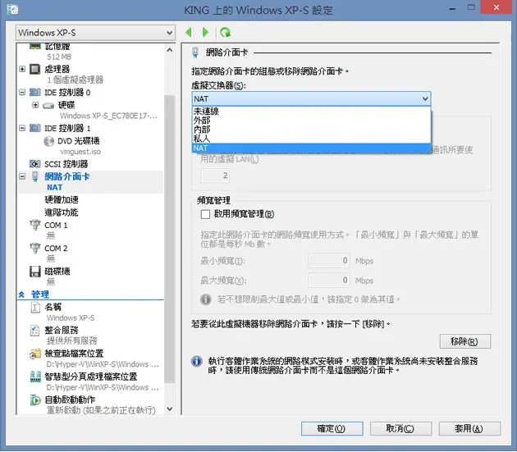This screenshot has width=517, height=452.
Task: Choose 外部 from the switch list
Action: point(311,121)
